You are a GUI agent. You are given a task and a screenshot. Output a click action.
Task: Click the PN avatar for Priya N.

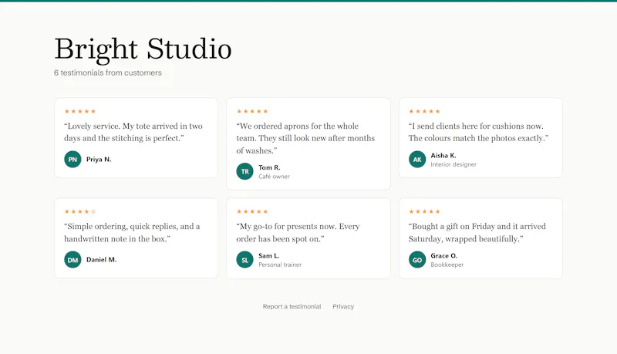[72, 160]
